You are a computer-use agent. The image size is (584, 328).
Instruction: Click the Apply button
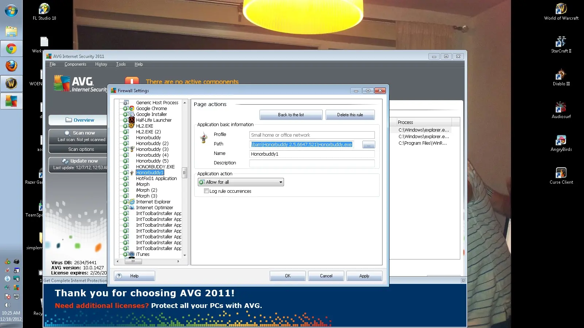pos(364,276)
